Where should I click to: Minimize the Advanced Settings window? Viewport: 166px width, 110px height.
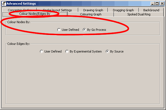152,4
